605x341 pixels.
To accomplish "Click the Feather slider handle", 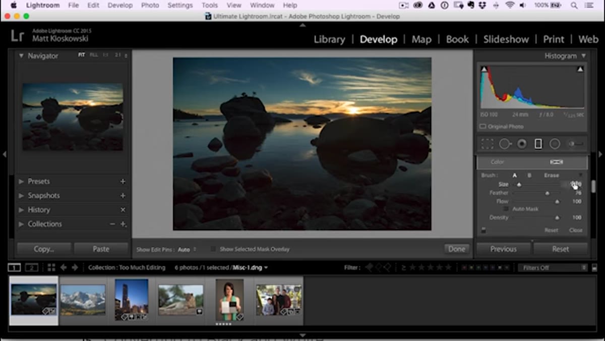I will click(x=547, y=193).
